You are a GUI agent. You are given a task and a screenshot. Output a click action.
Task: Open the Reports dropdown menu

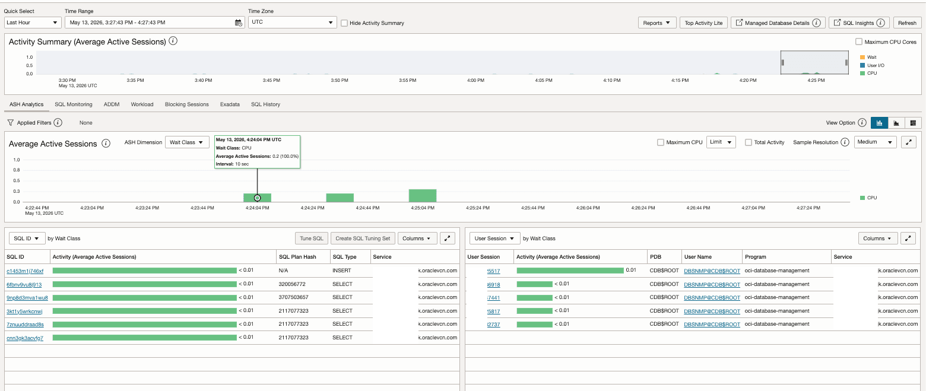tap(657, 23)
